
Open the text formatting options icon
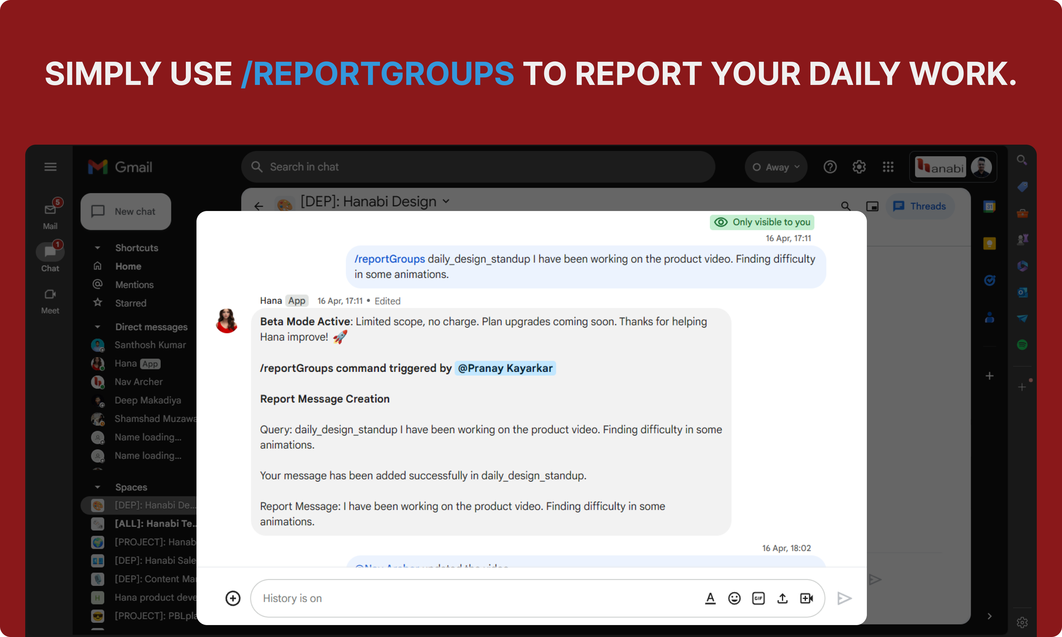710,598
